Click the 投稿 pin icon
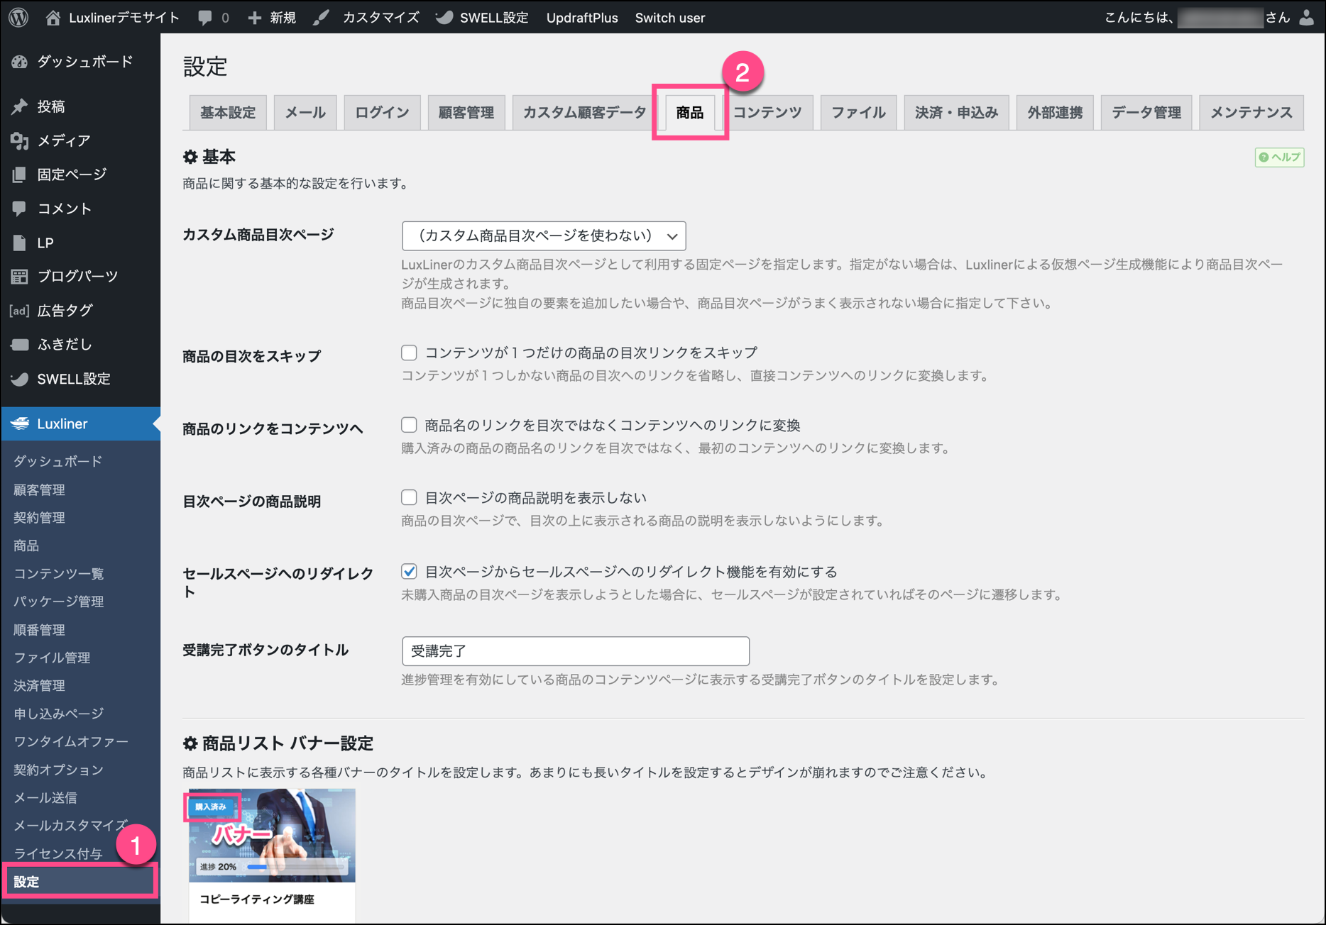 pos(19,106)
